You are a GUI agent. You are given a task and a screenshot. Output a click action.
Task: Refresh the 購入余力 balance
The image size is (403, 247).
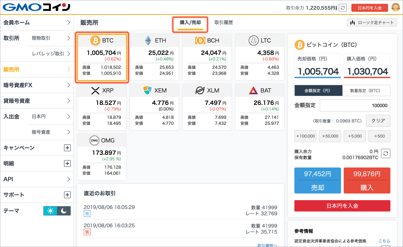[x=386, y=153]
